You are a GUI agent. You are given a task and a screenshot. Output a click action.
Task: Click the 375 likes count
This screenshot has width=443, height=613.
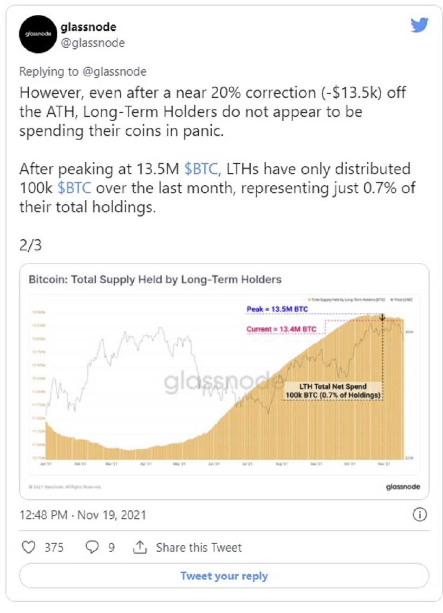pyautogui.click(x=54, y=548)
